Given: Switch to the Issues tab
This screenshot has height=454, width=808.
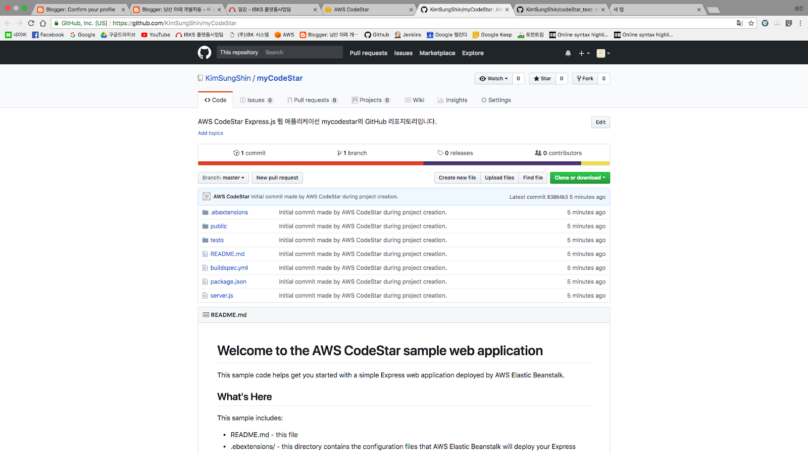Looking at the screenshot, I should (256, 100).
